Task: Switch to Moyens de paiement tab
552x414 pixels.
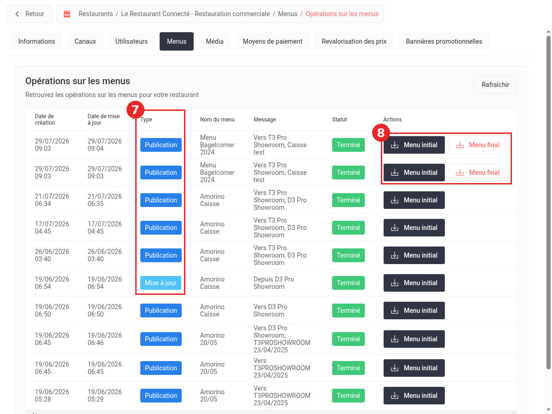Action: [x=273, y=41]
